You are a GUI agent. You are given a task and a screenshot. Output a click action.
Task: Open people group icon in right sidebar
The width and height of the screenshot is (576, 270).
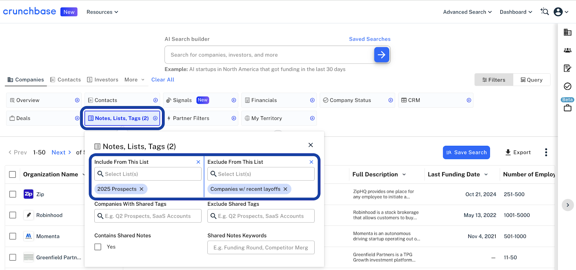[568, 50]
